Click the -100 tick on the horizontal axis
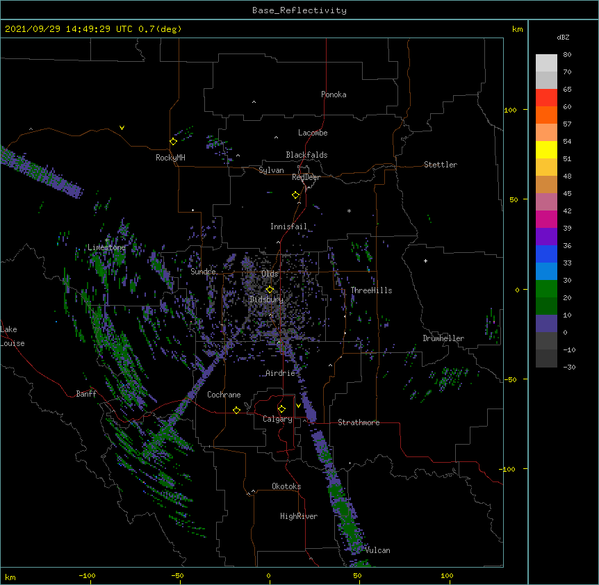The height and width of the screenshot is (585, 599). 87,575
